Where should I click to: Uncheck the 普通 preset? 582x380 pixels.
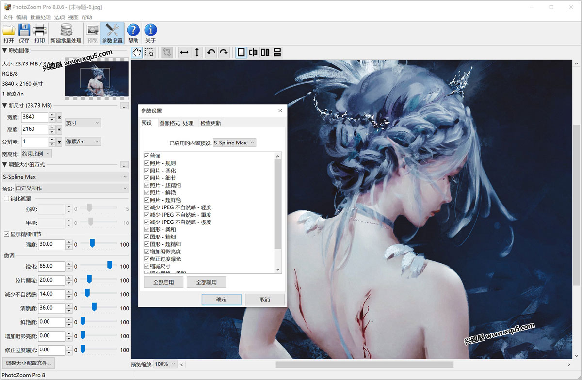(146, 156)
